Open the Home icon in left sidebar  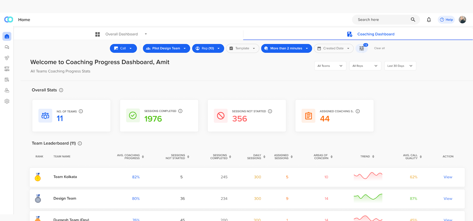[7, 37]
